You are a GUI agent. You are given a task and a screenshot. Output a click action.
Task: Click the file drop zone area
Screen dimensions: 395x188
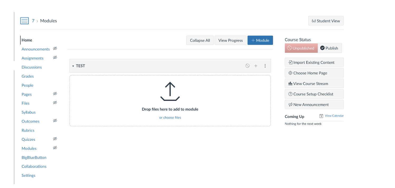170,101
